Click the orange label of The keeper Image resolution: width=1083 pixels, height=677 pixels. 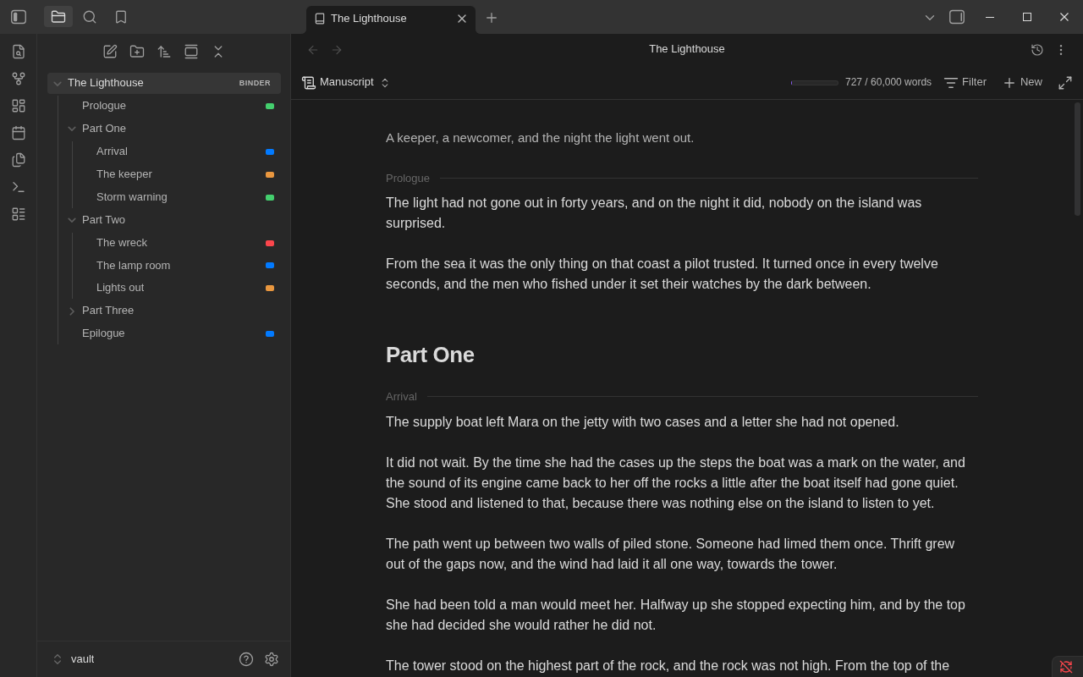270,175
